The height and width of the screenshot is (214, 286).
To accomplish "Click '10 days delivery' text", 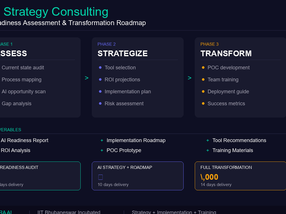I will click(x=113, y=185).
